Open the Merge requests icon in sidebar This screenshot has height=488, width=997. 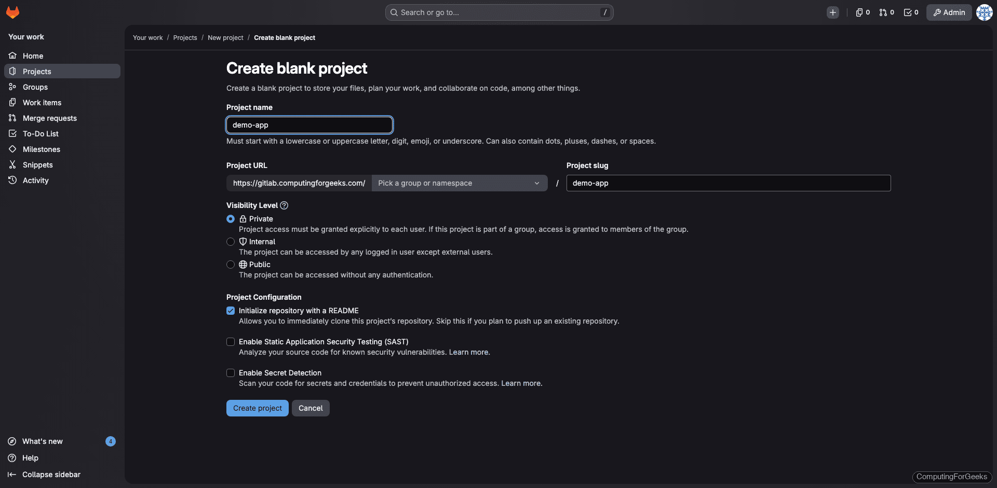click(x=12, y=118)
